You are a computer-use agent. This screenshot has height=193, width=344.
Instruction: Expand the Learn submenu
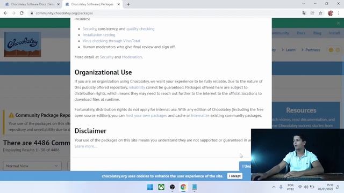(x=289, y=50)
